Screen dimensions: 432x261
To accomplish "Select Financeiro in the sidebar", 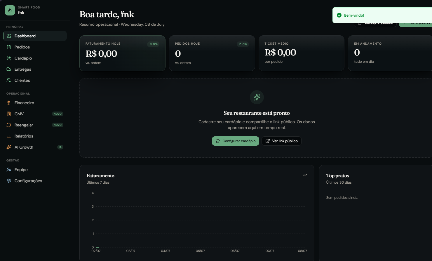I will coord(35,103).
